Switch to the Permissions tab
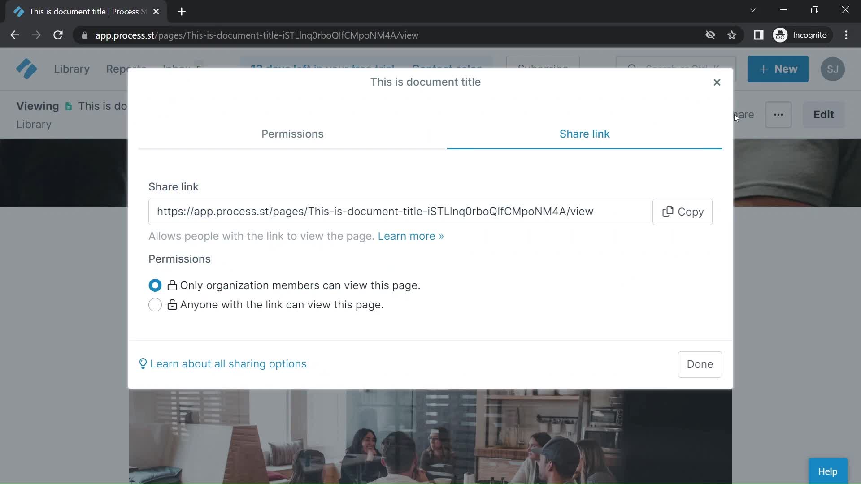Viewport: 861px width, 484px height. pos(293,134)
